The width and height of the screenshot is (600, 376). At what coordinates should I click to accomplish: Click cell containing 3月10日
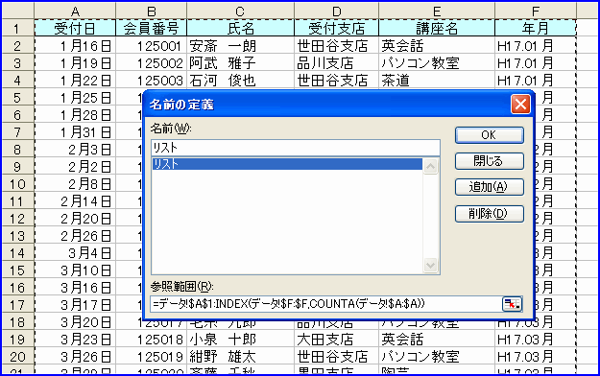75,270
